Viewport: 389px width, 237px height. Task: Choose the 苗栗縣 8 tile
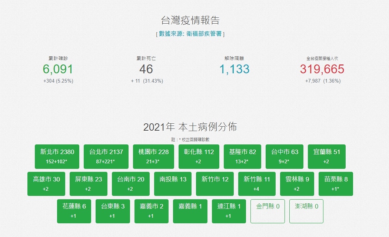(336, 184)
